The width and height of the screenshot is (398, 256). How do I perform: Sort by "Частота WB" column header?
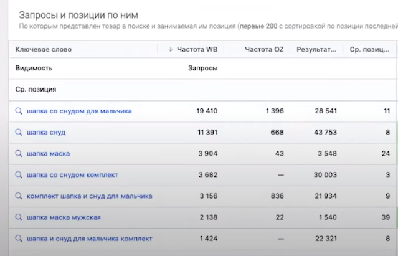(197, 49)
